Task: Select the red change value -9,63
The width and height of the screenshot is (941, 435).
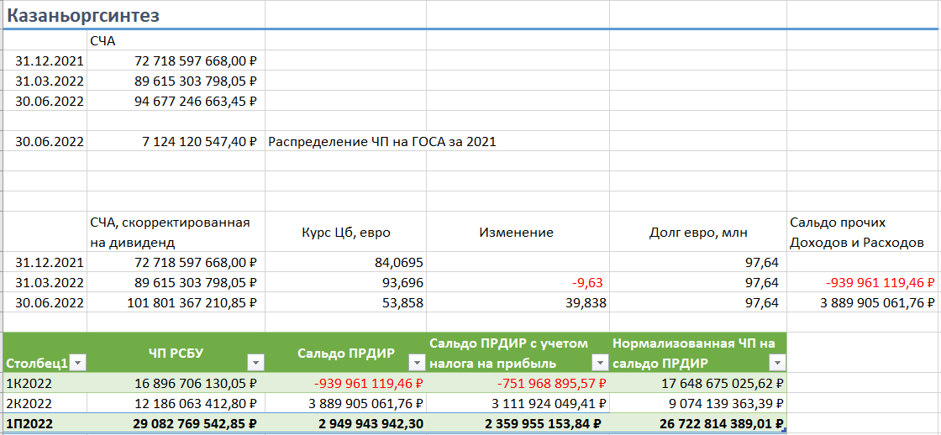Action: [518, 283]
